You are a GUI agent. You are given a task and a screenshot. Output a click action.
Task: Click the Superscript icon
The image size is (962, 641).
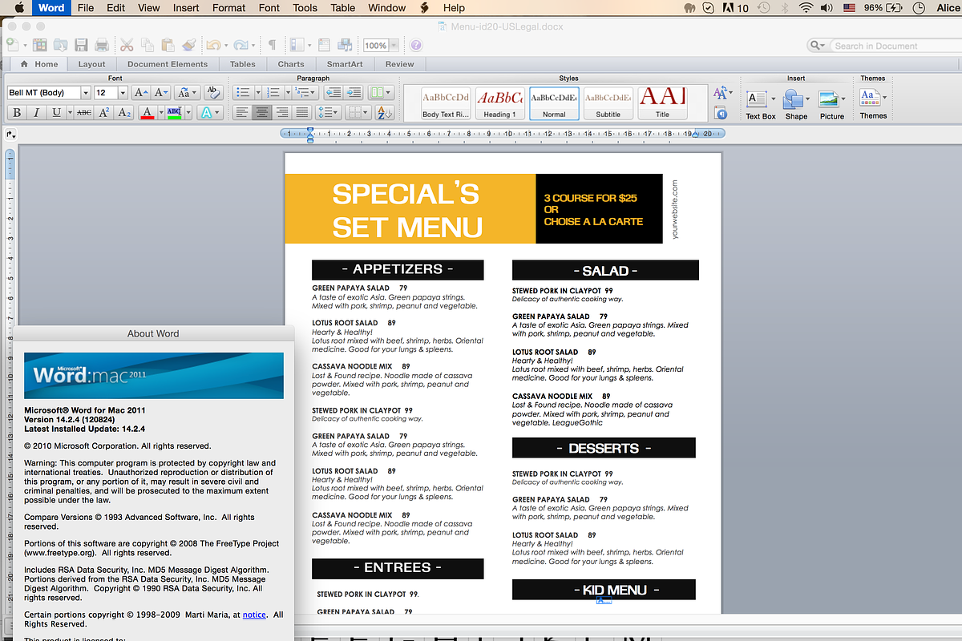coord(104,113)
